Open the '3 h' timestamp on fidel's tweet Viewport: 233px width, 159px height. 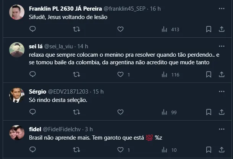point(89,129)
